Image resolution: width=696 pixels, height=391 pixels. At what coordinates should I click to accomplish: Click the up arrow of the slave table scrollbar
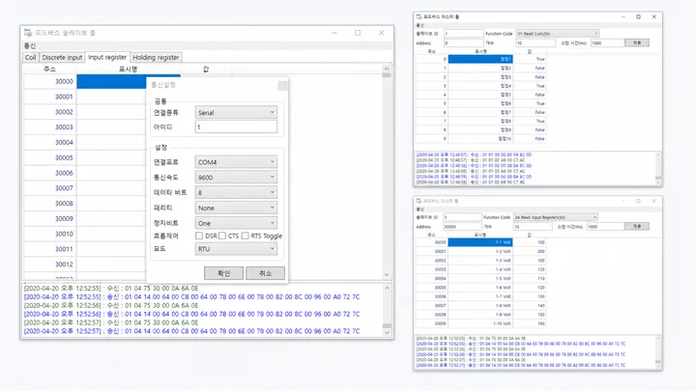tap(386, 69)
